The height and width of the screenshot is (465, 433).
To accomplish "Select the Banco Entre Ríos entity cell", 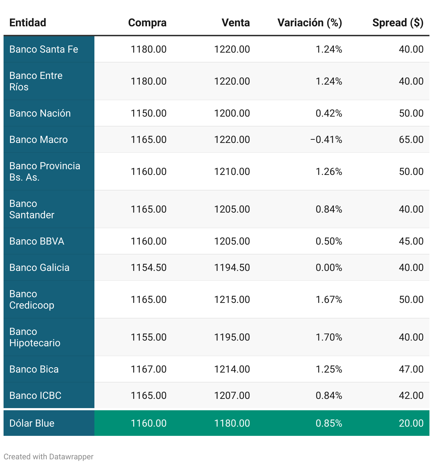I will pos(36,81).
